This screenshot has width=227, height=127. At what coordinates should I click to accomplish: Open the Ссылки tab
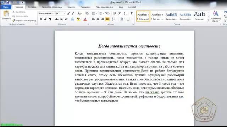point(71,7)
